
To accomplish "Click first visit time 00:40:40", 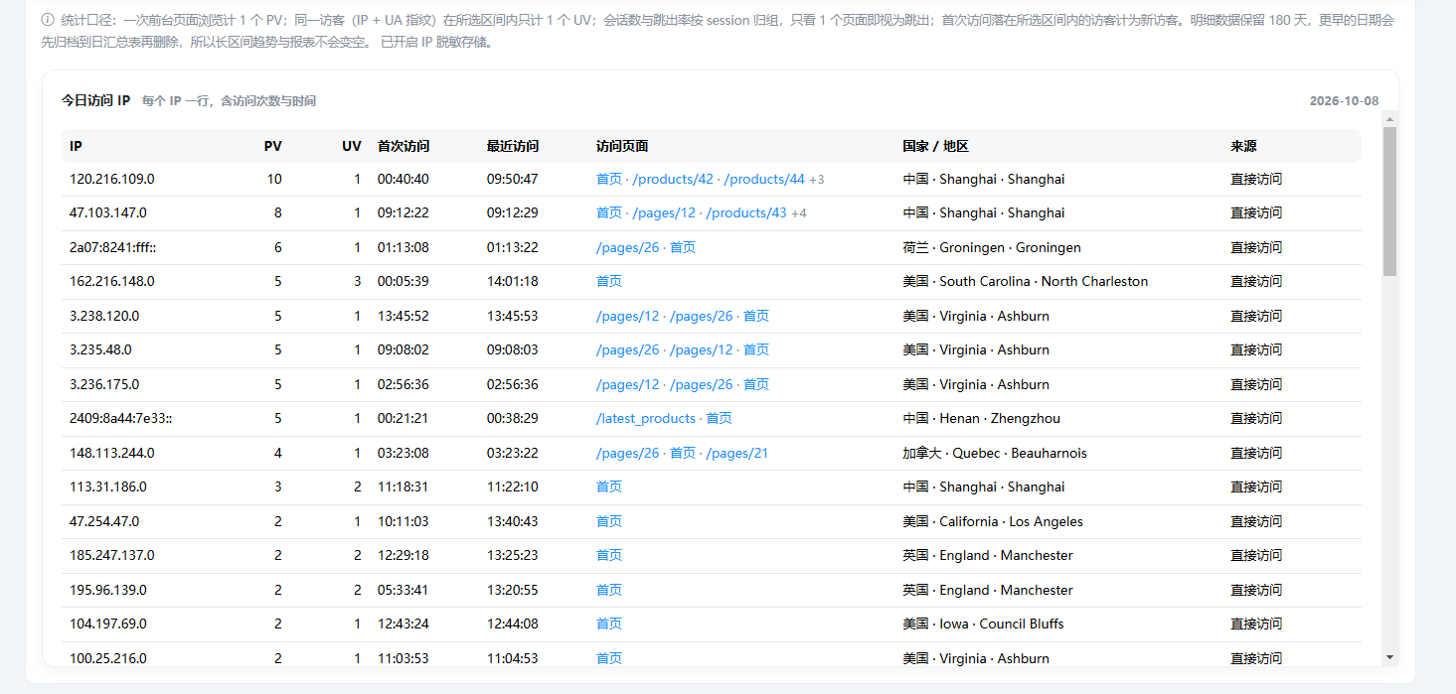I will point(404,180).
